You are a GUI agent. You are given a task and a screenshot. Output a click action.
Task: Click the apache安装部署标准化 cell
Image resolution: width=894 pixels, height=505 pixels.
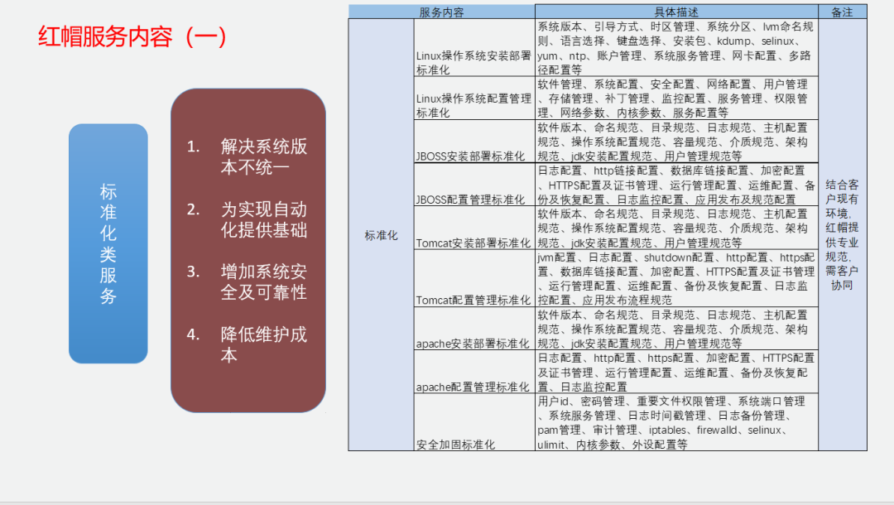474,329
